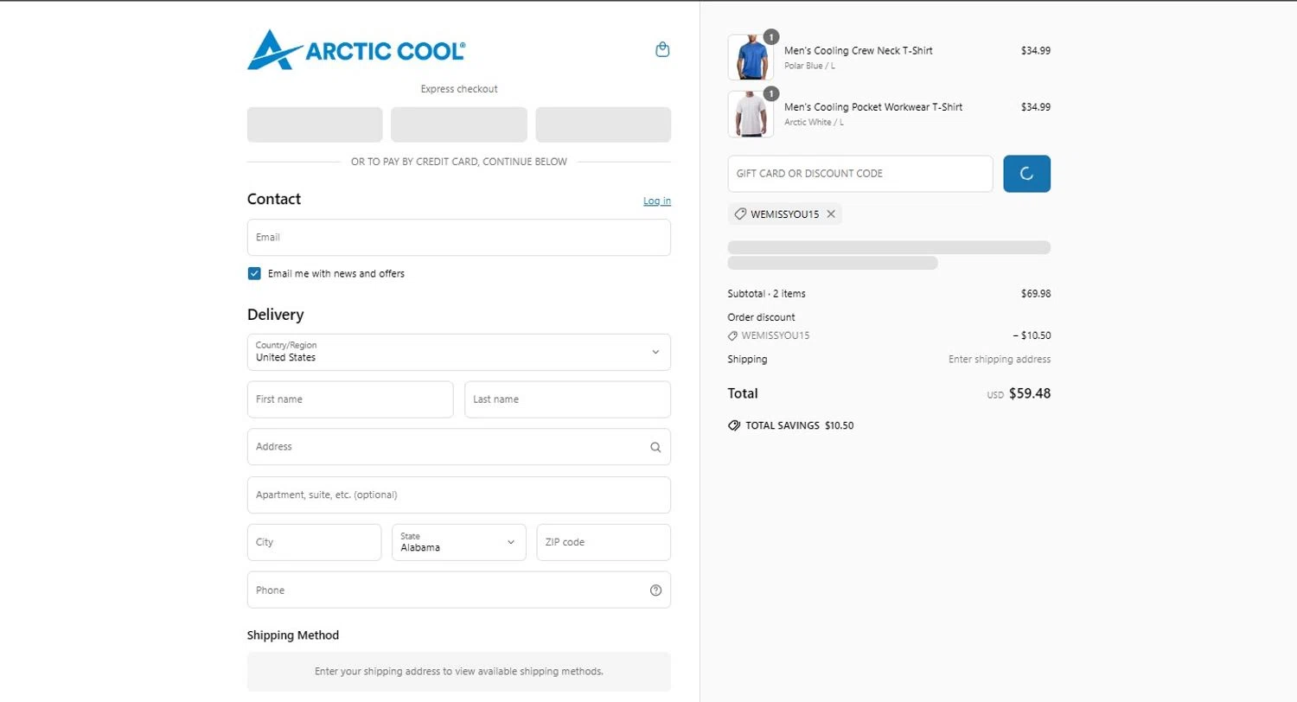Focus the Phone input field

click(x=459, y=590)
